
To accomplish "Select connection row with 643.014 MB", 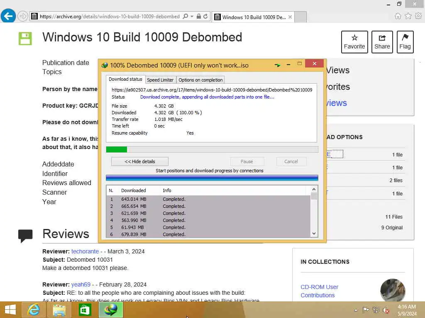I will [208, 199].
